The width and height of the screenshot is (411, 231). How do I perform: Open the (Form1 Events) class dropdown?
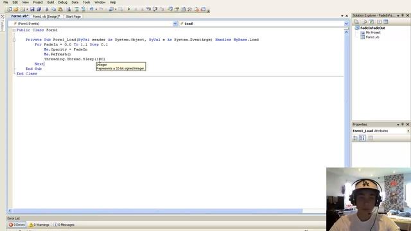(175, 24)
